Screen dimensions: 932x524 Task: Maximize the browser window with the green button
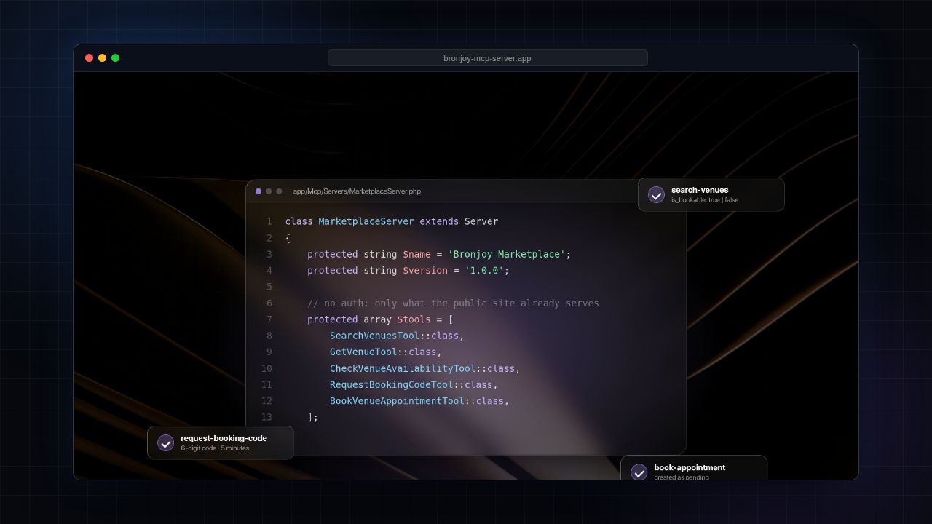click(x=115, y=58)
